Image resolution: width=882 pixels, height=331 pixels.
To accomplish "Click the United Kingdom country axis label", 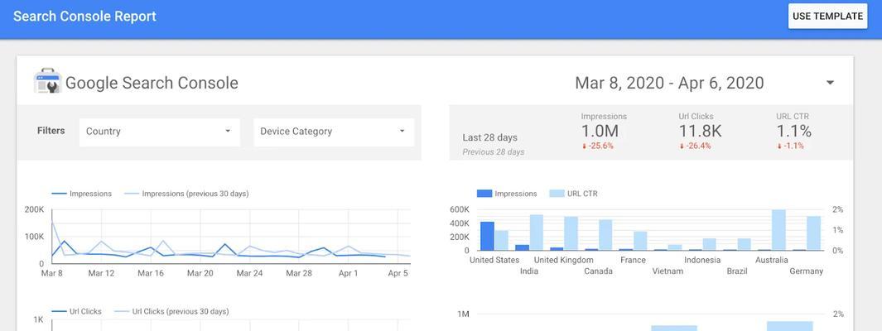I will [x=564, y=260].
